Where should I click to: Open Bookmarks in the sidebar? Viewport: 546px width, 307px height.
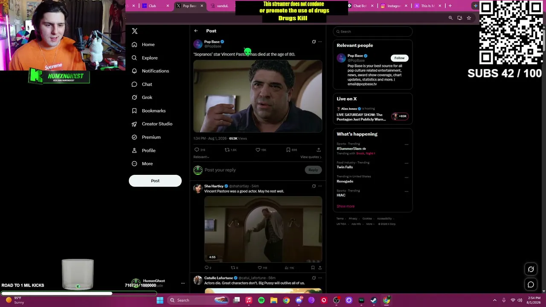pos(149,110)
